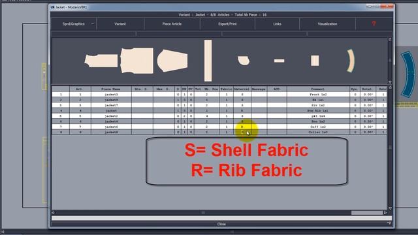Click Material cell in Front 1x2 row

(242, 94)
